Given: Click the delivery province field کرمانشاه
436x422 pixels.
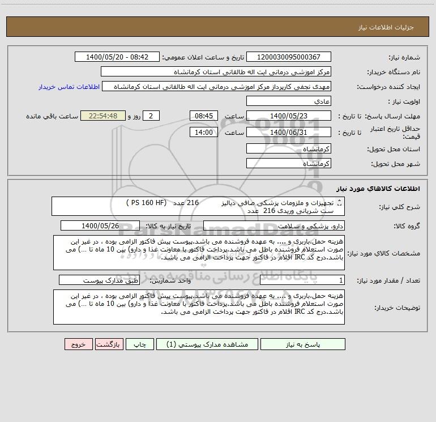Looking at the screenshot, I should [289, 148].
